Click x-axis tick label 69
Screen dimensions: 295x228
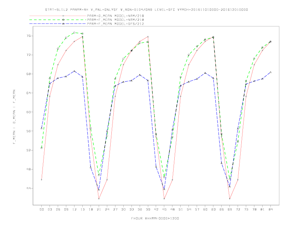pos(230,209)
